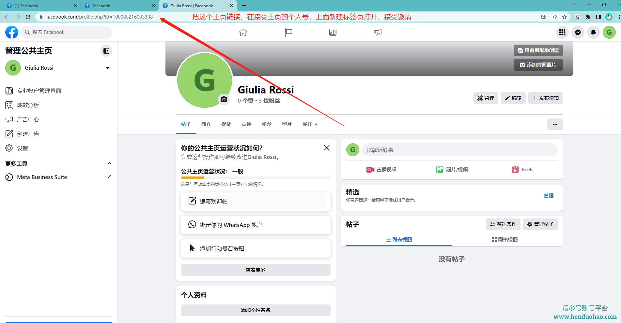621x323 pixels.
Task: Click the install app icon in address bar
Action: 544,17
